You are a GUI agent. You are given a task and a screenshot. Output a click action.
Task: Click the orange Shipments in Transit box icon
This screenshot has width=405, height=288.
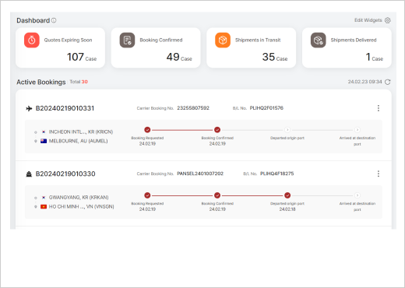tap(223, 40)
